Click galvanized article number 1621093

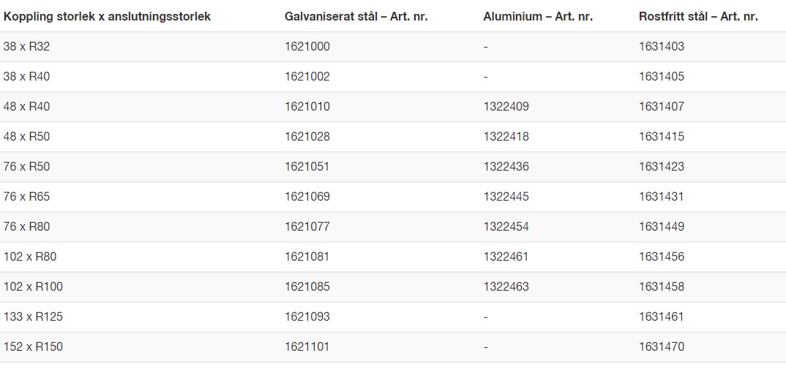click(307, 317)
